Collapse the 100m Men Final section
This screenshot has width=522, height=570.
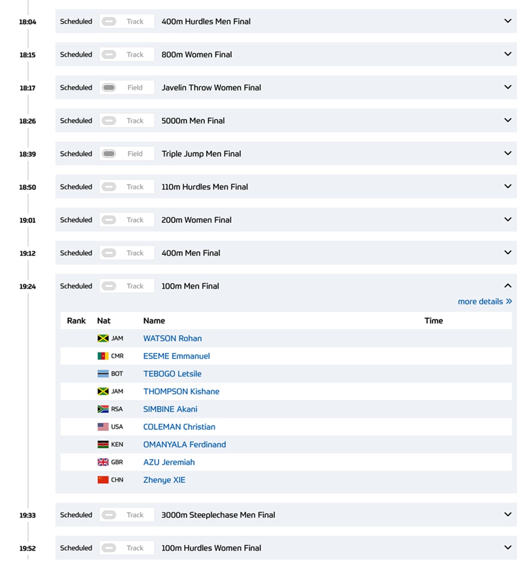click(507, 286)
